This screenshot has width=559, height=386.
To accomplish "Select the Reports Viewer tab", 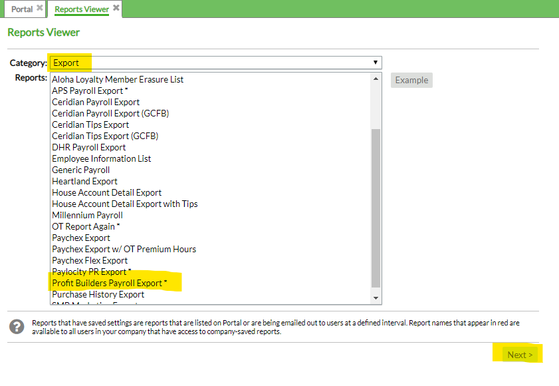I will 82,9.
